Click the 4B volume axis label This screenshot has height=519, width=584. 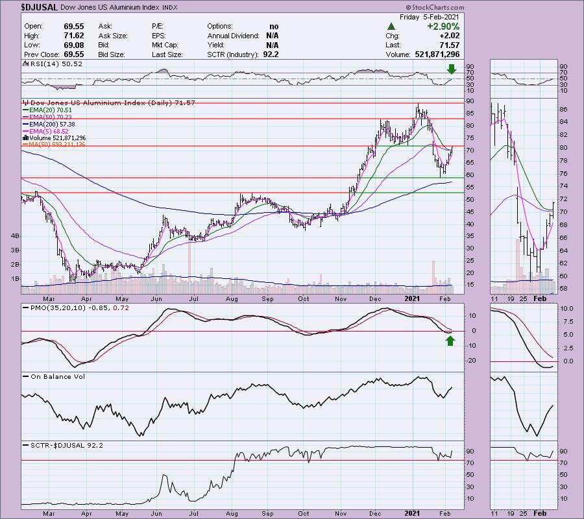(x=15, y=235)
